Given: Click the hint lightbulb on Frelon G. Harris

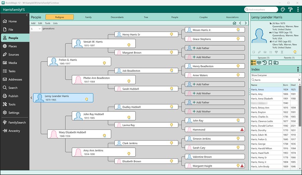Looking at the screenshot, I should pyautogui.click(x=104, y=63).
